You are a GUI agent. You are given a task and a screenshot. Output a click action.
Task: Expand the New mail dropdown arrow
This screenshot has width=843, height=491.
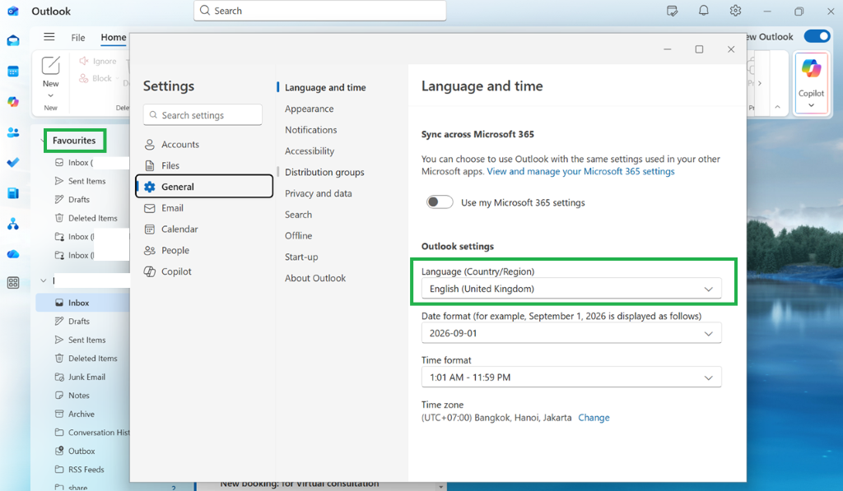50,95
